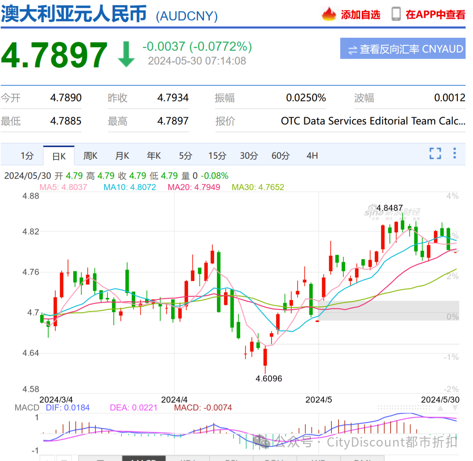The width and height of the screenshot is (473, 461).
Task: Click the 在APP中查看 link text
Action: tap(435, 15)
